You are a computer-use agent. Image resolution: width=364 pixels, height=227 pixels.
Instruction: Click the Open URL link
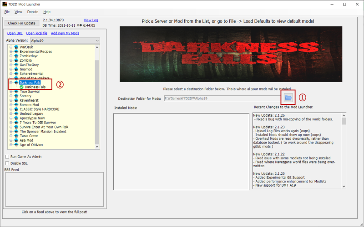coord(15,33)
